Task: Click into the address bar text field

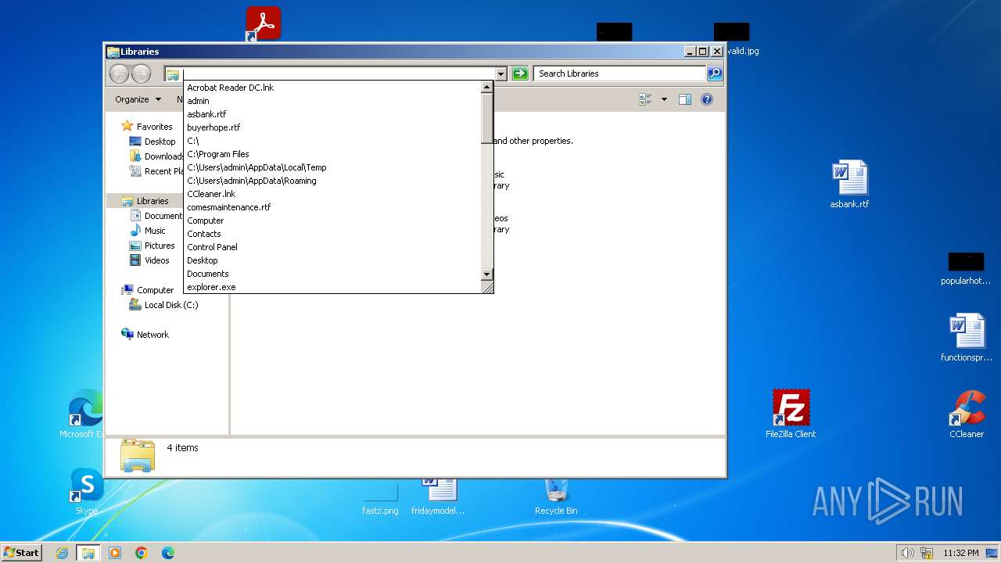Action: tap(338, 74)
